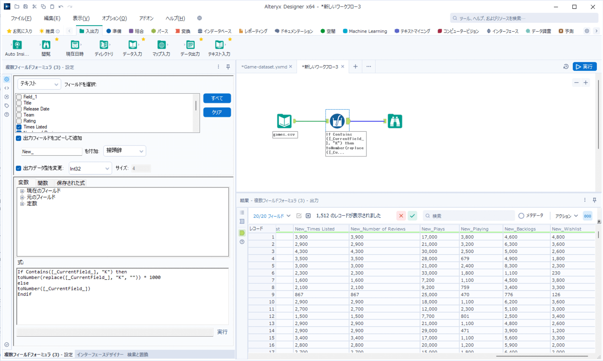Open the 接頭辞 prefix/suffix dropdown
This screenshot has height=361, width=603.
pos(125,151)
